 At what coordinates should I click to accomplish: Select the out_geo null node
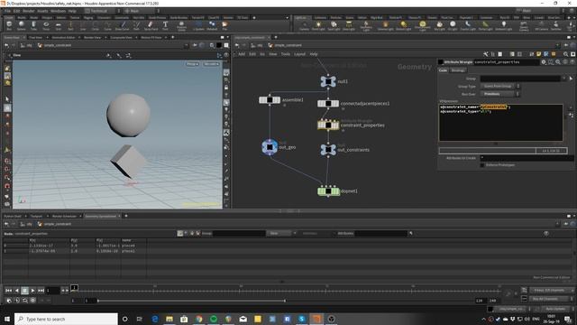tap(270, 146)
